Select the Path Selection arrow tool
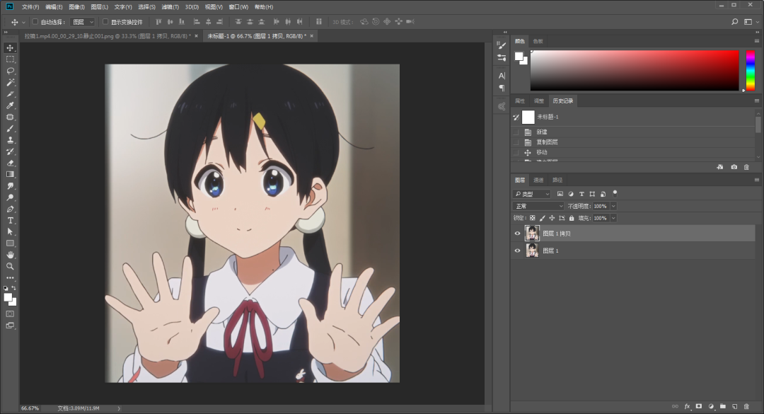The image size is (764, 414). coord(10,232)
